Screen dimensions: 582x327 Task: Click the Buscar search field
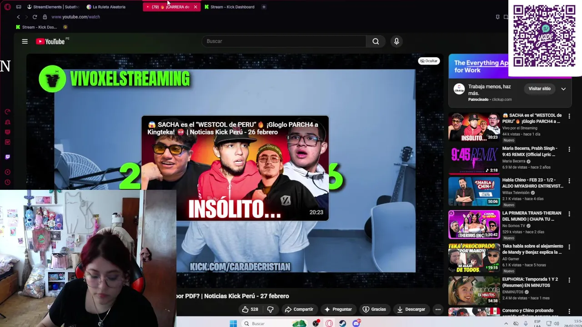click(x=284, y=41)
